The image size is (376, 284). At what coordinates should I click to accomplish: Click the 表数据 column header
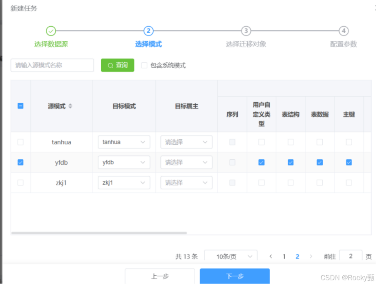pos(320,114)
